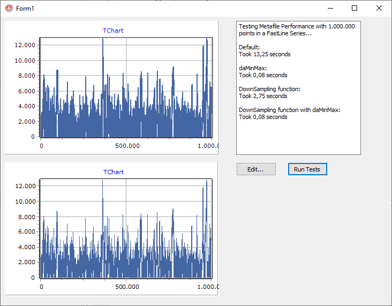392x306 pixels.
Task: Click the Form1 application icon
Action: pyautogui.click(x=9, y=8)
